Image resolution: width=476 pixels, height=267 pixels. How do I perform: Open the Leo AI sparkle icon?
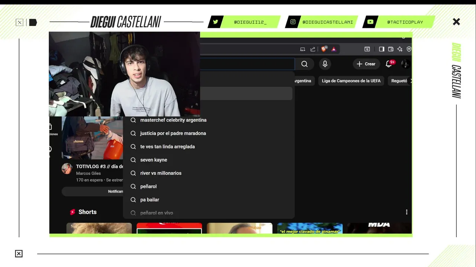click(x=400, y=49)
